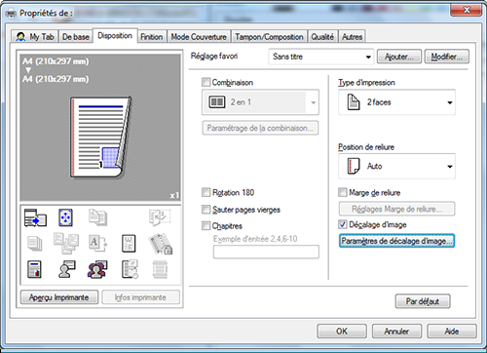487x353 pixels.
Task: Click the greyed letter A document icon
Action: pos(97,244)
